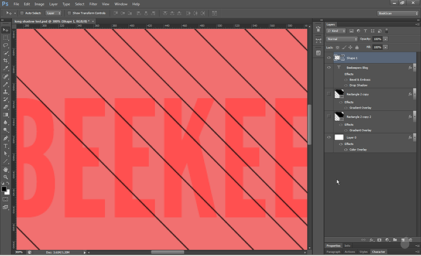
Task: Select the Eyedropper tool
Action: 6,68
